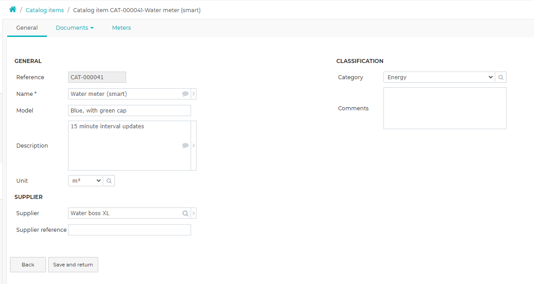Click Save and return button
Viewport: 534px width, 284px height.
tap(73, 265)
